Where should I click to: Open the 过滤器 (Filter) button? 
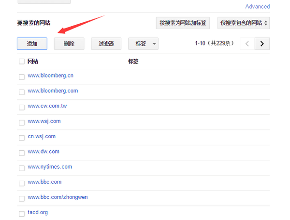point(106,44)
